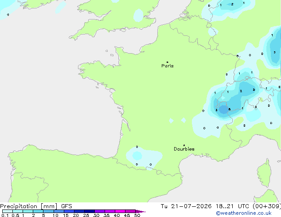
Task: Click the '35' legend scale label
Action: pyautogui.click(x=106, y=215)
